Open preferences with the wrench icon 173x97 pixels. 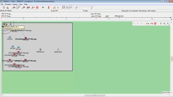[76, 8]
